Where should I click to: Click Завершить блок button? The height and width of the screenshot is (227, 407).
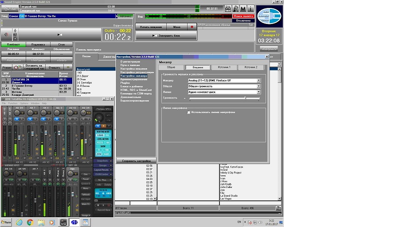tap(166, 35)
